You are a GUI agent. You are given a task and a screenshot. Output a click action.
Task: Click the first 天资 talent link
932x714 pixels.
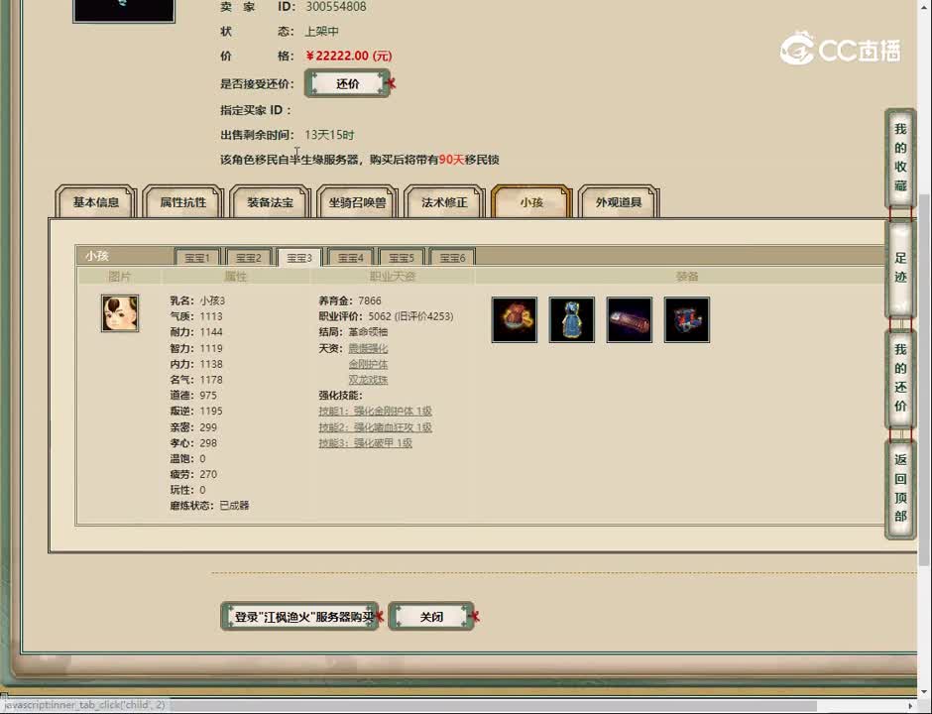point(368,348)
